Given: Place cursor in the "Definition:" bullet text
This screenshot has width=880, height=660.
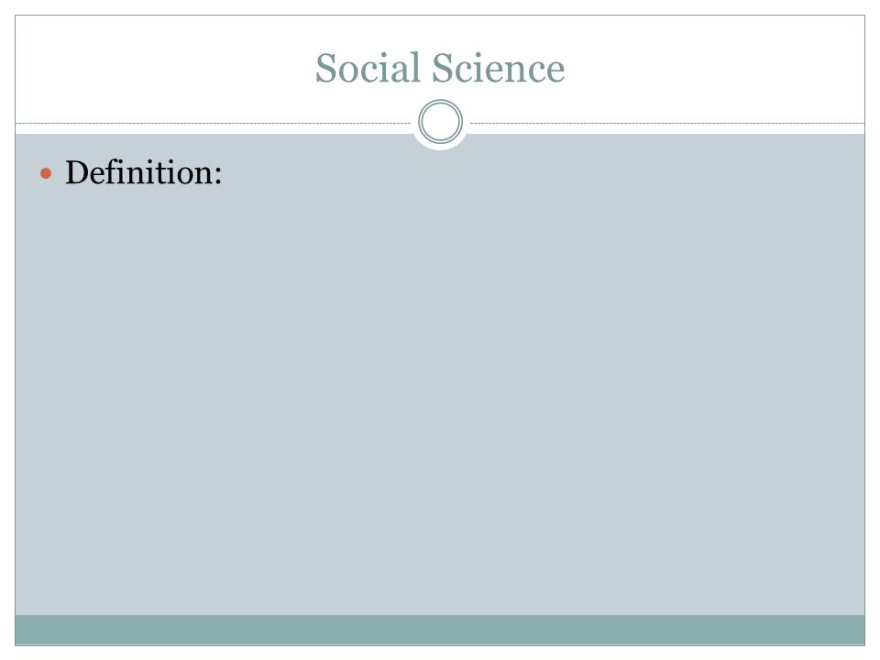Looking at the screenshot, I should 144,172.
